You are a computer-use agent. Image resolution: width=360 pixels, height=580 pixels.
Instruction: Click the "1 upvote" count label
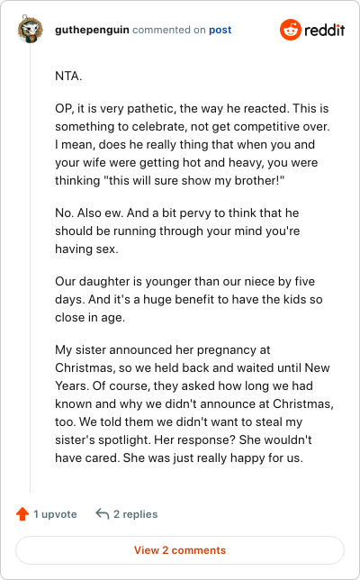tap(55, 514)
